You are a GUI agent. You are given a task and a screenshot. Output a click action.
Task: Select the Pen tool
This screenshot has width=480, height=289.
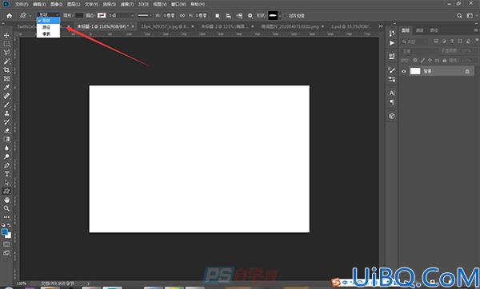(x=6, y=165)
